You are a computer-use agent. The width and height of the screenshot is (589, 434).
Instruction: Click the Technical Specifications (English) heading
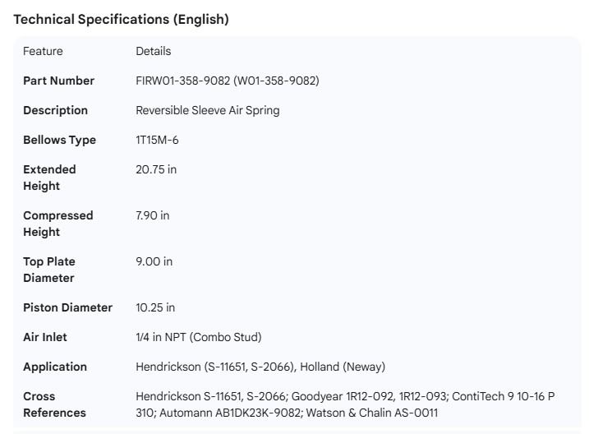[121, 20]
